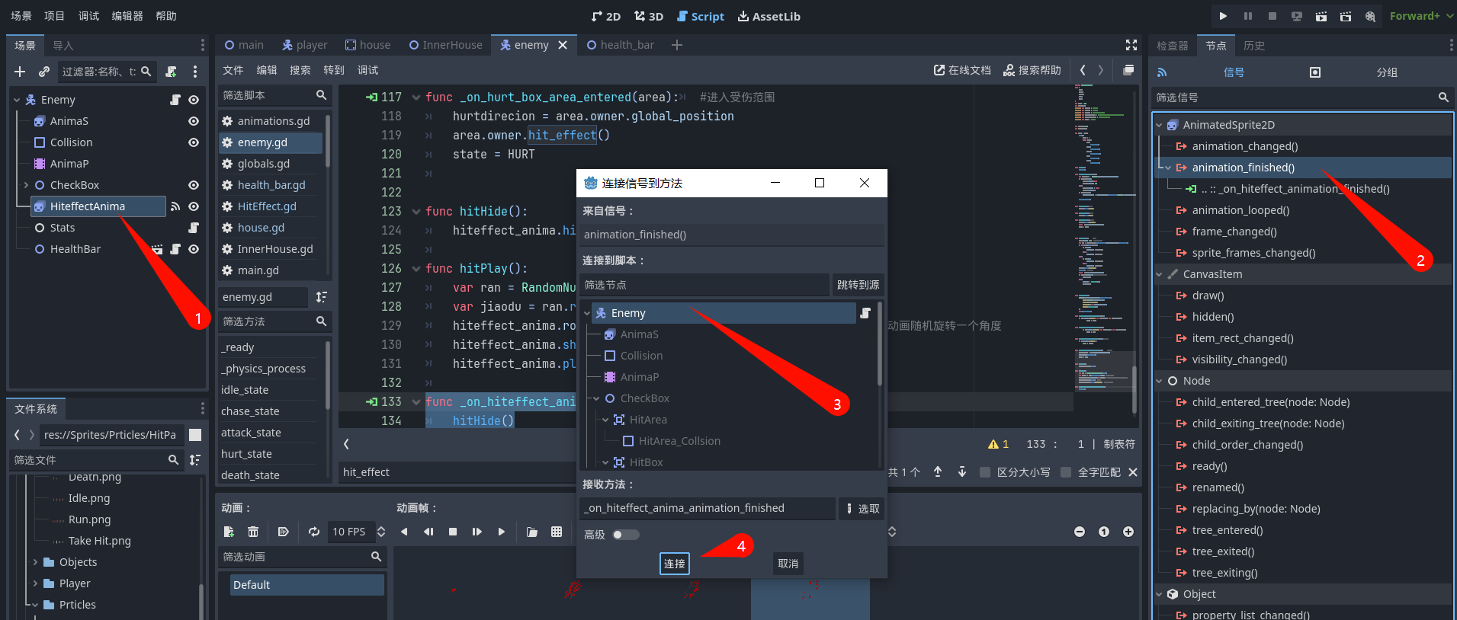
Task: Go to previous edited script
Action: coord(1082,70)
